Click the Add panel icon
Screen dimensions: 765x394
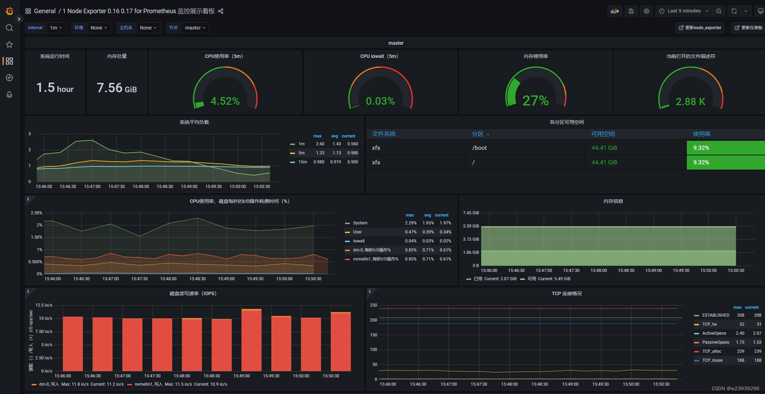click(615, 11)
